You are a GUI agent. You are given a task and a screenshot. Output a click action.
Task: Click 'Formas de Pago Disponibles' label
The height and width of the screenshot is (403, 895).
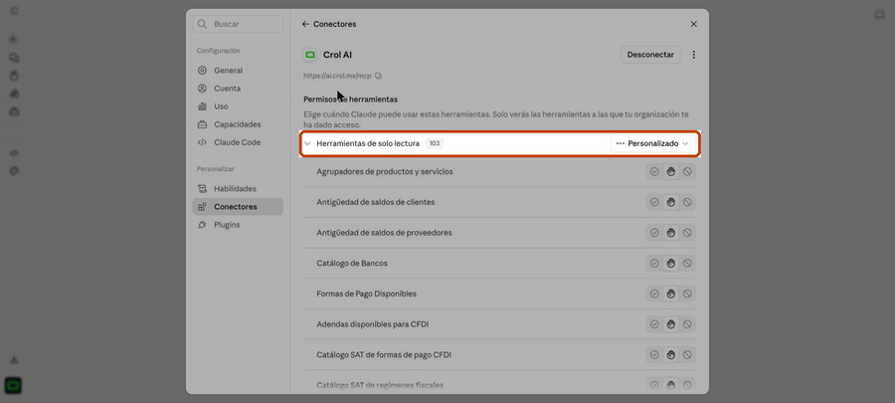[366, 294]
